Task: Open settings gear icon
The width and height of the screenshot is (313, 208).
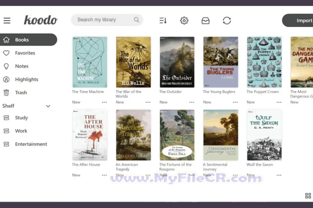Action: 184,20
